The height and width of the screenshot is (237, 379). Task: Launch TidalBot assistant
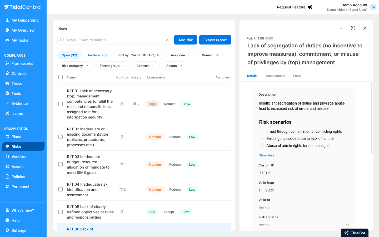pos(355,233)
